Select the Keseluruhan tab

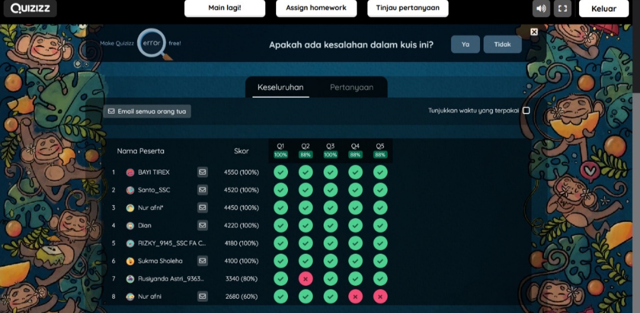[280, 88]
